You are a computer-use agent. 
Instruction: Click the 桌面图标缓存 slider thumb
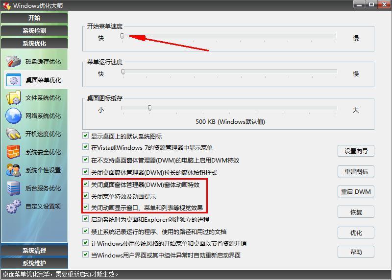[149, 108]
